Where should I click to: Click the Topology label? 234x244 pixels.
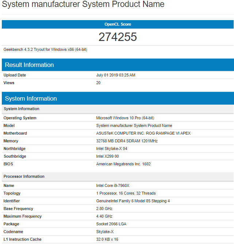pos(12,193)
